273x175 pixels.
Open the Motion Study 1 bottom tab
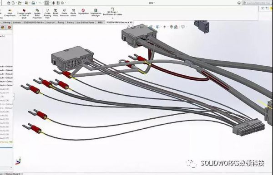tap(13, 174)
